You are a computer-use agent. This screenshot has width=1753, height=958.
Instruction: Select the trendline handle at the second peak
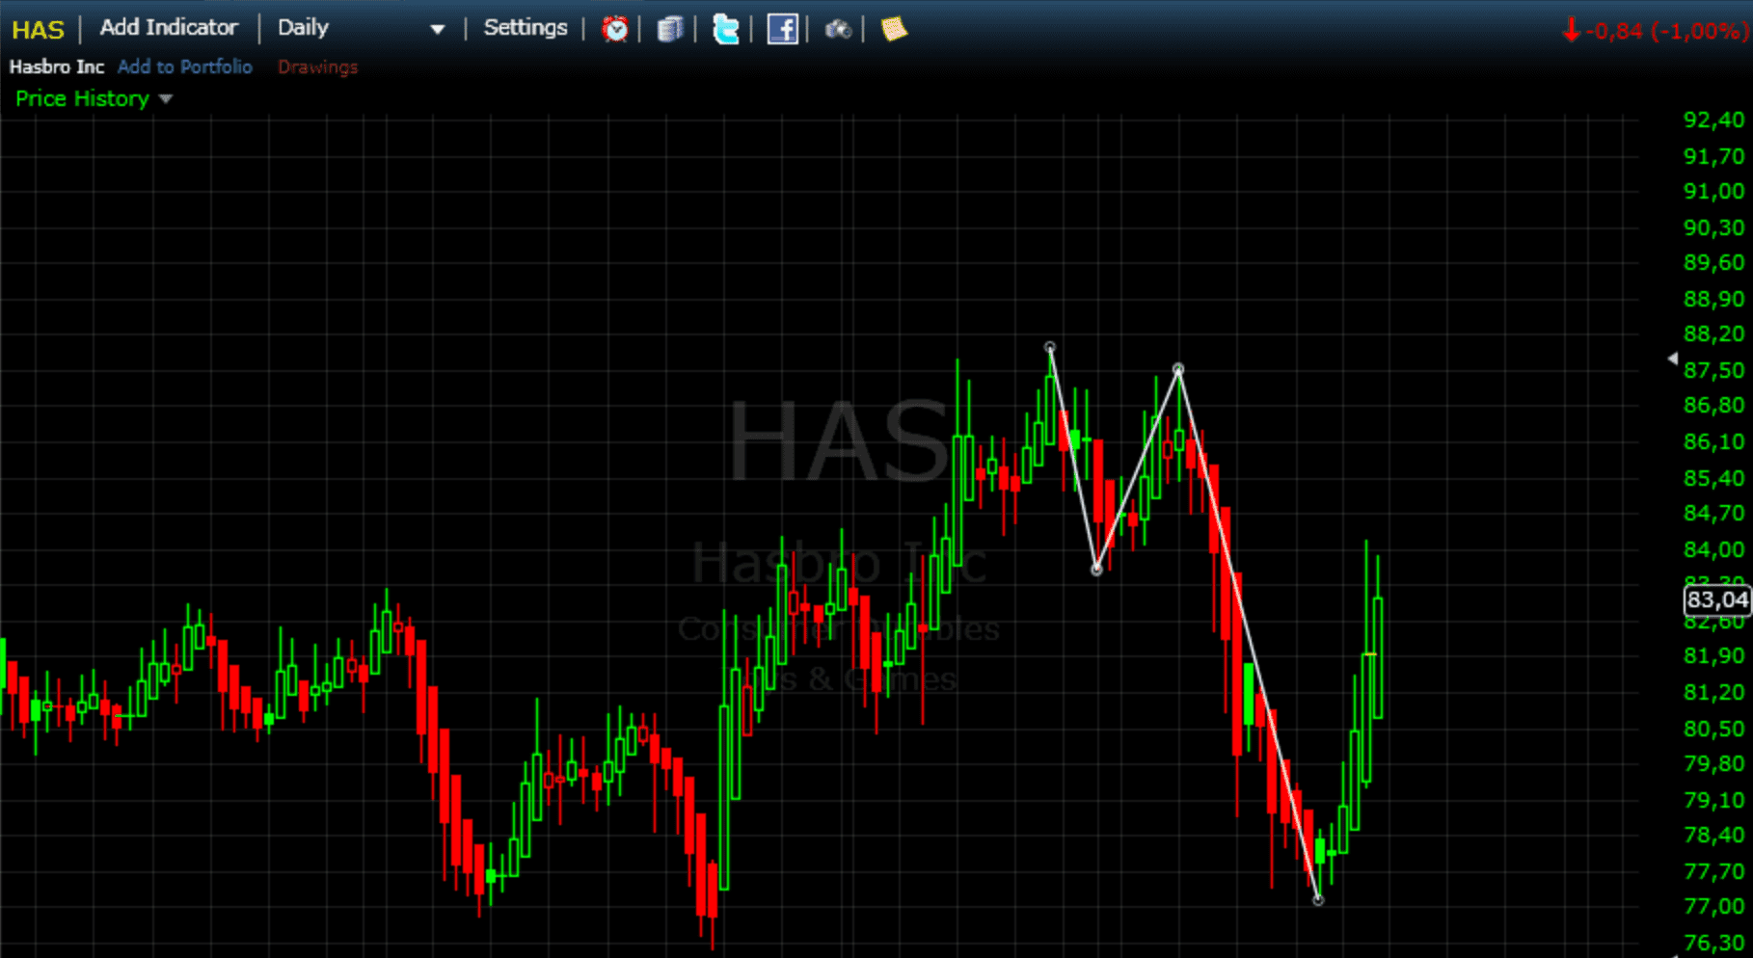(1178, 369)
